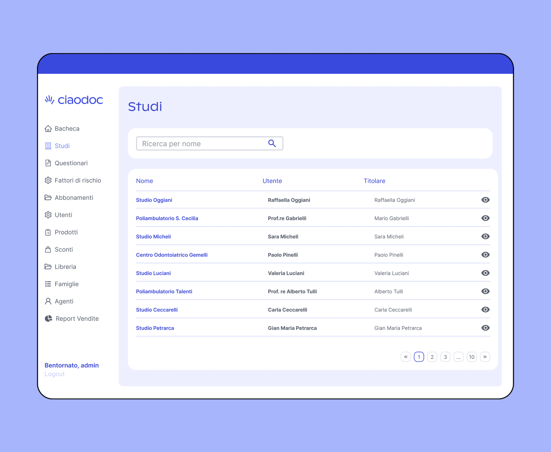Click the Sconti bag icon
Viewport: 551px width, 452px height.
click(48, 249)
